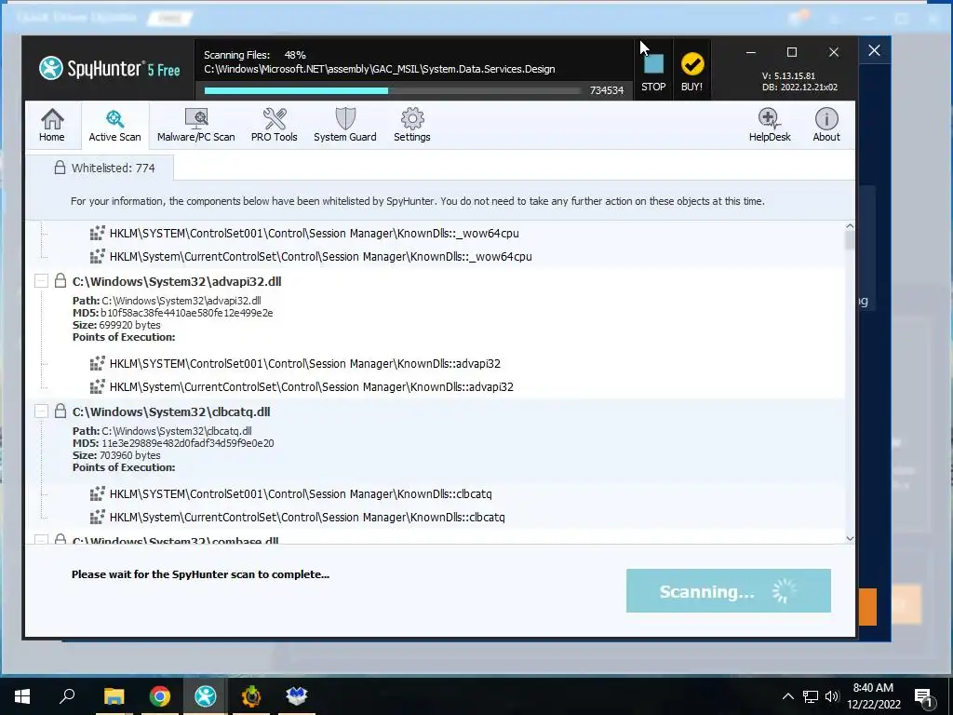This screenshot has height=715, width=953.
Task: Open Google Chrome from taskbar
Action: [x=160, y=695]
